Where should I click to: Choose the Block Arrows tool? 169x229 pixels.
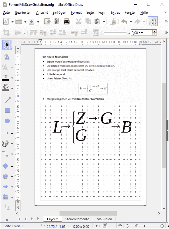[6, 186]
